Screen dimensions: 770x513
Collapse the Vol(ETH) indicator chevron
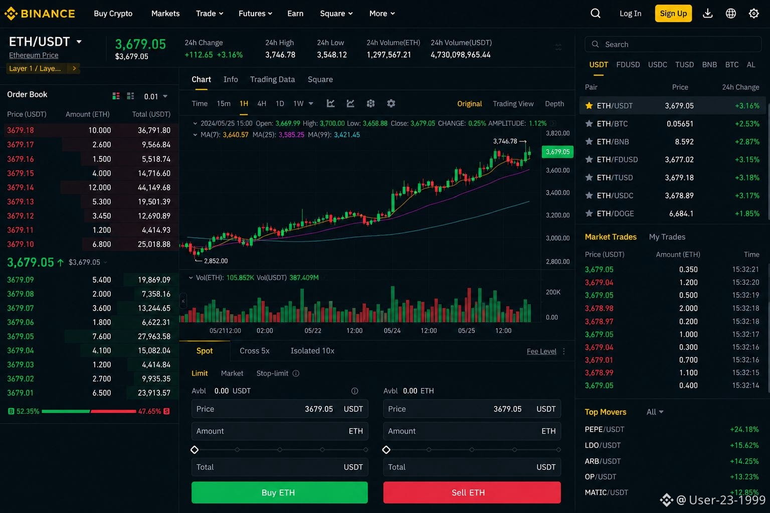click(190, 278)
